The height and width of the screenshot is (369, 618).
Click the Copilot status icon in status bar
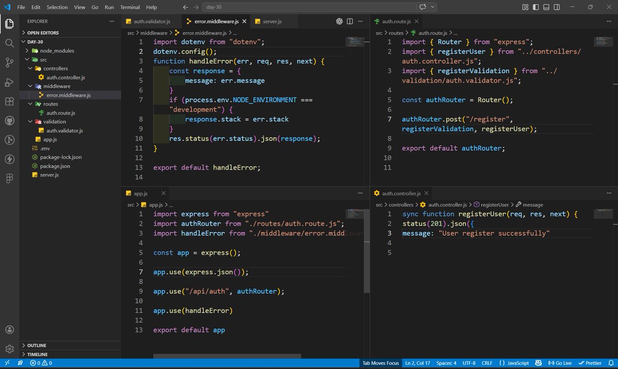[539, 363]
